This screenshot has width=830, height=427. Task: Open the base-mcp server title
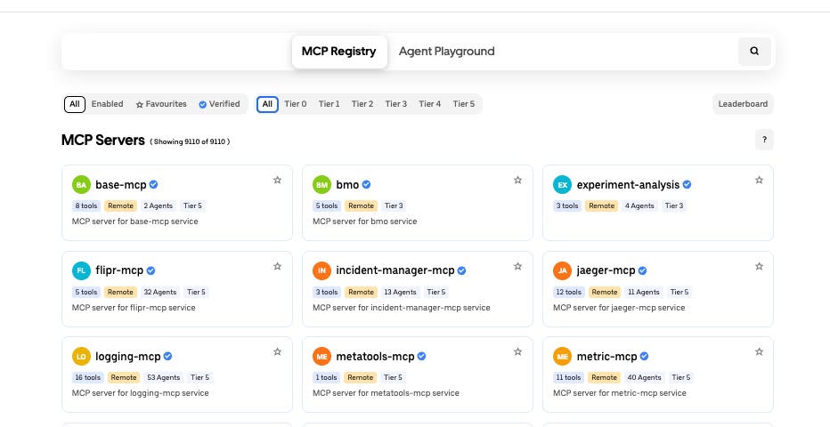(121, 185)
